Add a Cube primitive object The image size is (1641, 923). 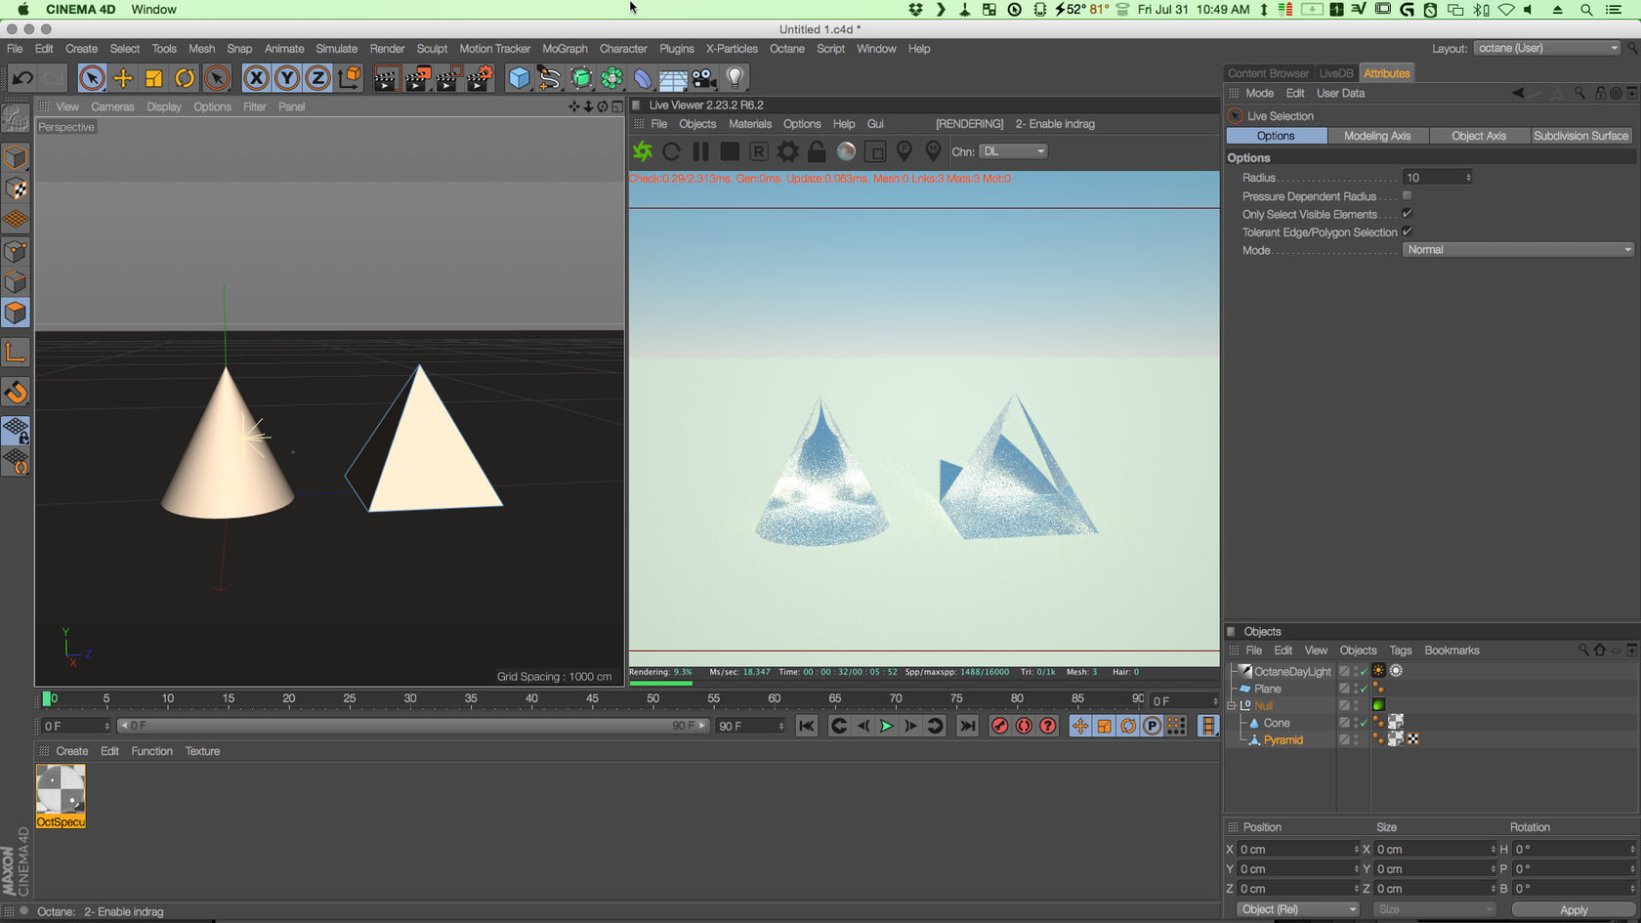tap(520, 78)
